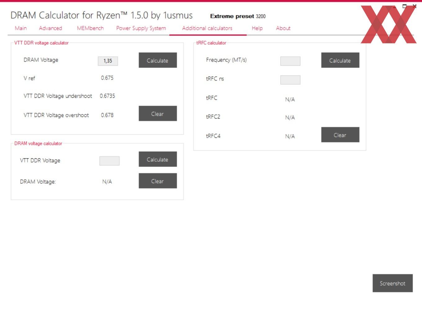Select the undershoot value 0.6735
The height and width of the screenshot is (309, 422).
click(x=107, y=96)
